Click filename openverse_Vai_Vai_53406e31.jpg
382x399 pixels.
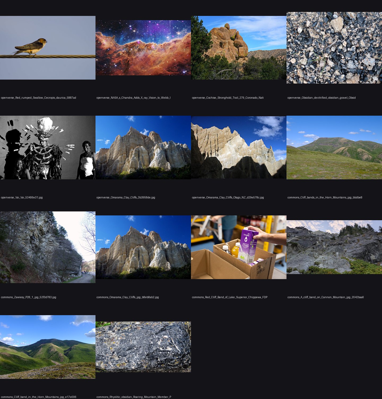point(22,198)
